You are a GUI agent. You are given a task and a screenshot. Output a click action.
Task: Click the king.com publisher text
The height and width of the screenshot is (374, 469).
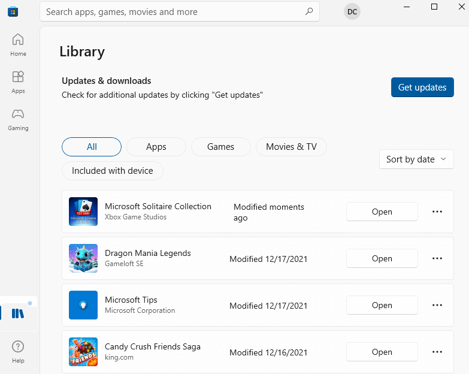click(x=119, y=357)
